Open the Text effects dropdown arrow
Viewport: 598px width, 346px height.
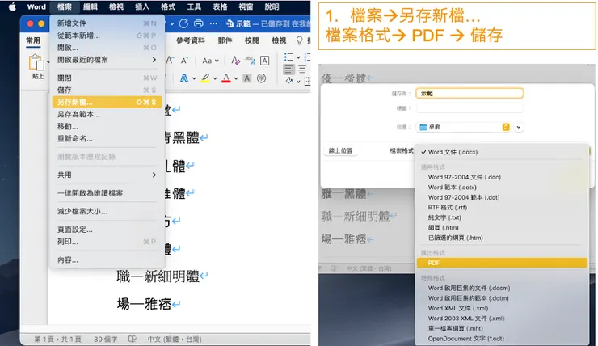194,78
